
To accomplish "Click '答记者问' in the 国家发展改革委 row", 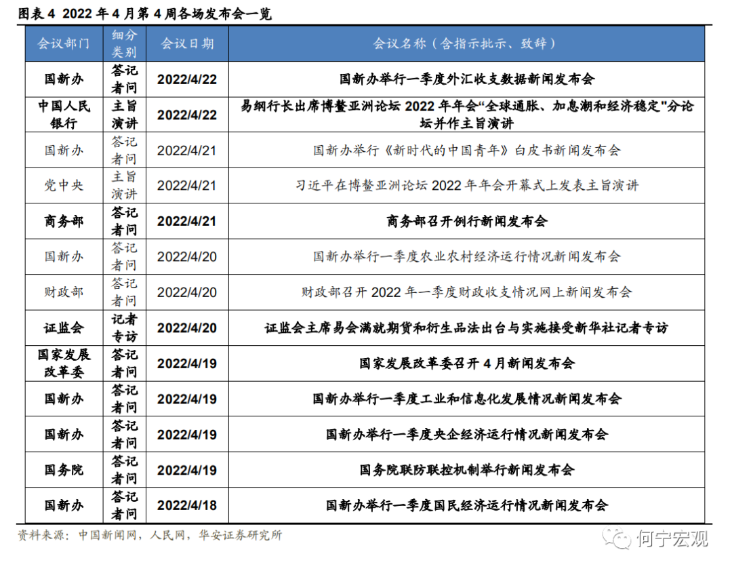I will click(124, 363).
